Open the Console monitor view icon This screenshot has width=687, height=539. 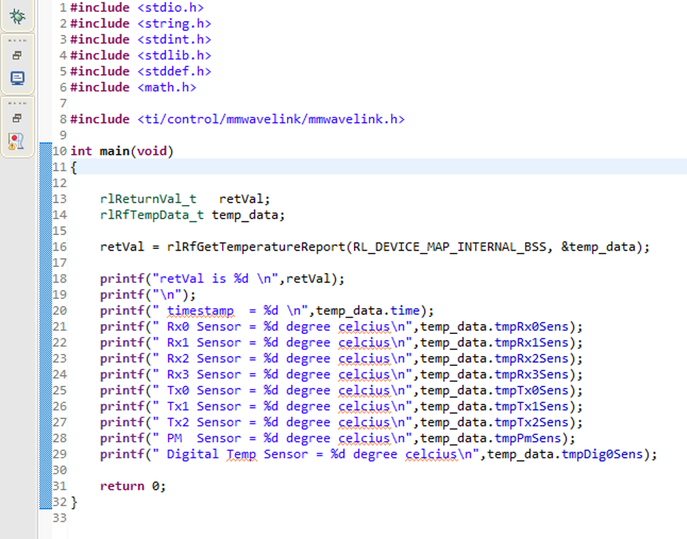point(17,78)
